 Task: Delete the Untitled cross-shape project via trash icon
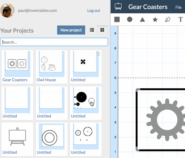click(98, 54)
